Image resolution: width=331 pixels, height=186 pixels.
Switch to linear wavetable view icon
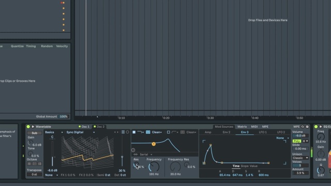(x=123, y=132)
